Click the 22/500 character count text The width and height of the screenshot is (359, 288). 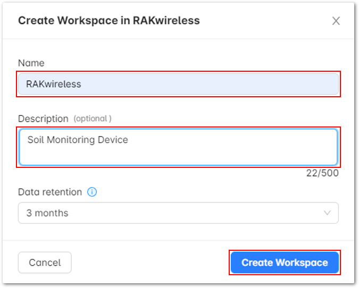322,173
